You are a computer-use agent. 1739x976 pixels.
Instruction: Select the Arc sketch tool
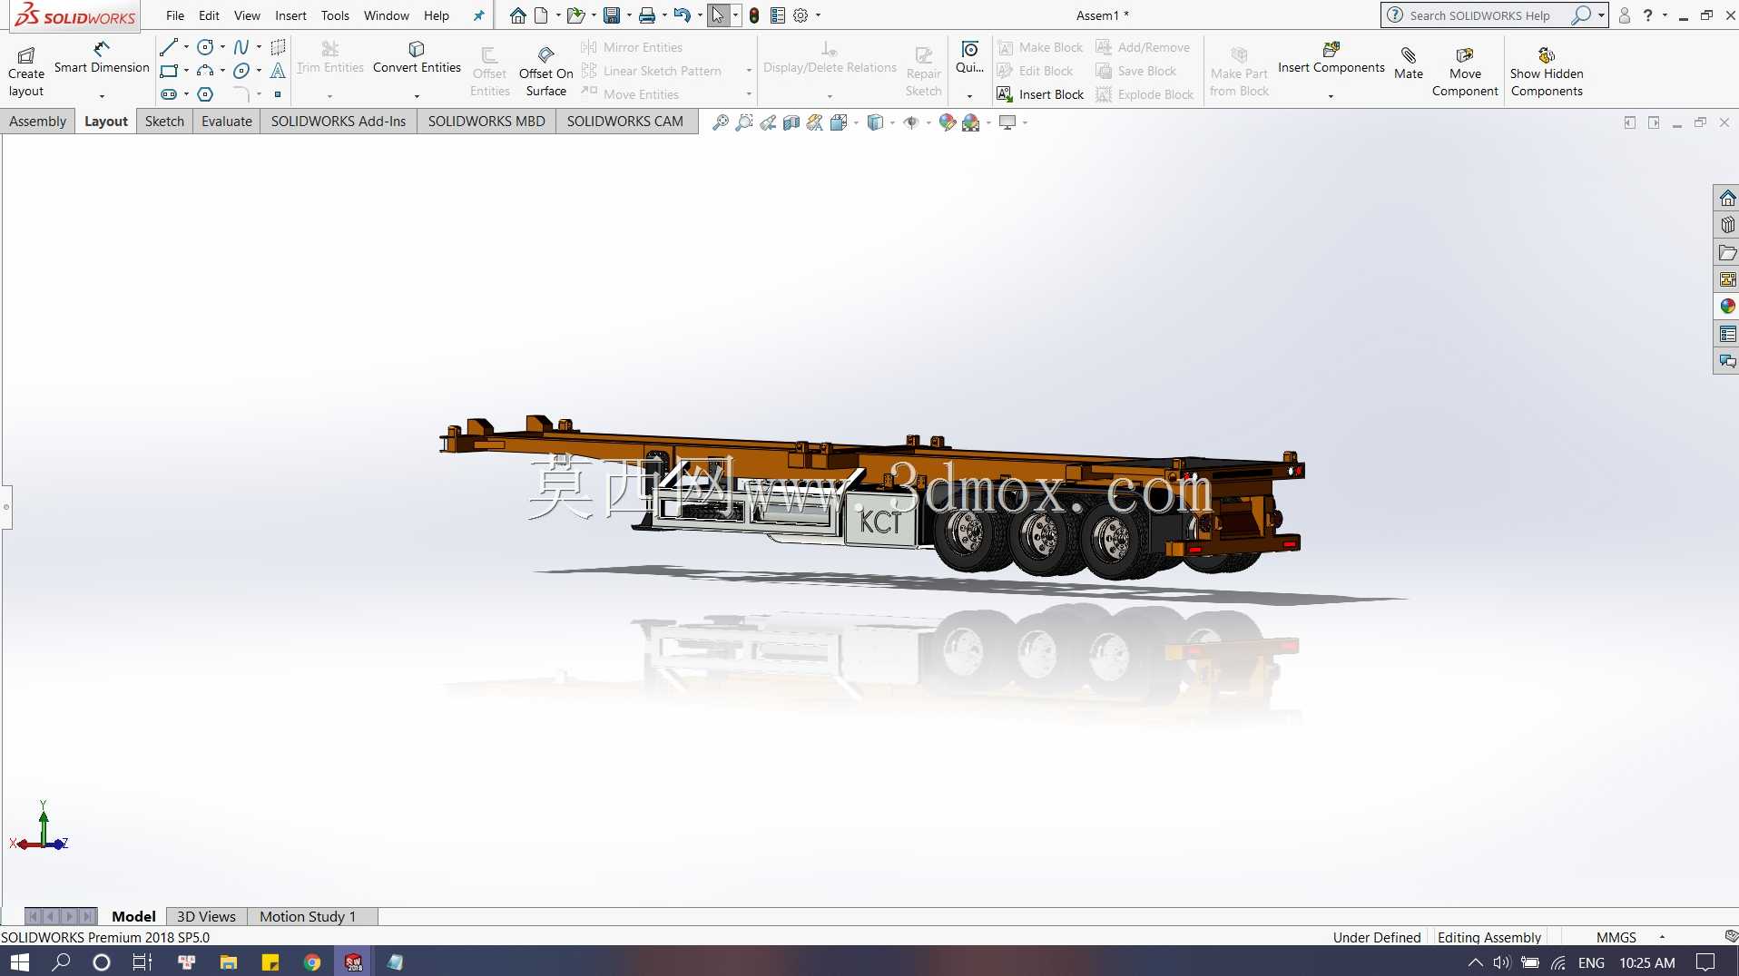(x=206, y=71)
